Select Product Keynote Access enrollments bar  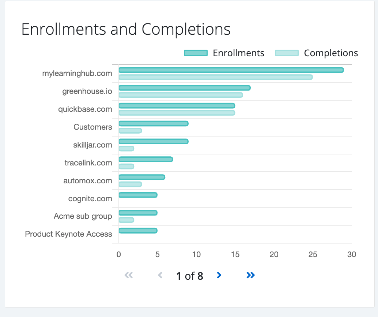[138, 231]
